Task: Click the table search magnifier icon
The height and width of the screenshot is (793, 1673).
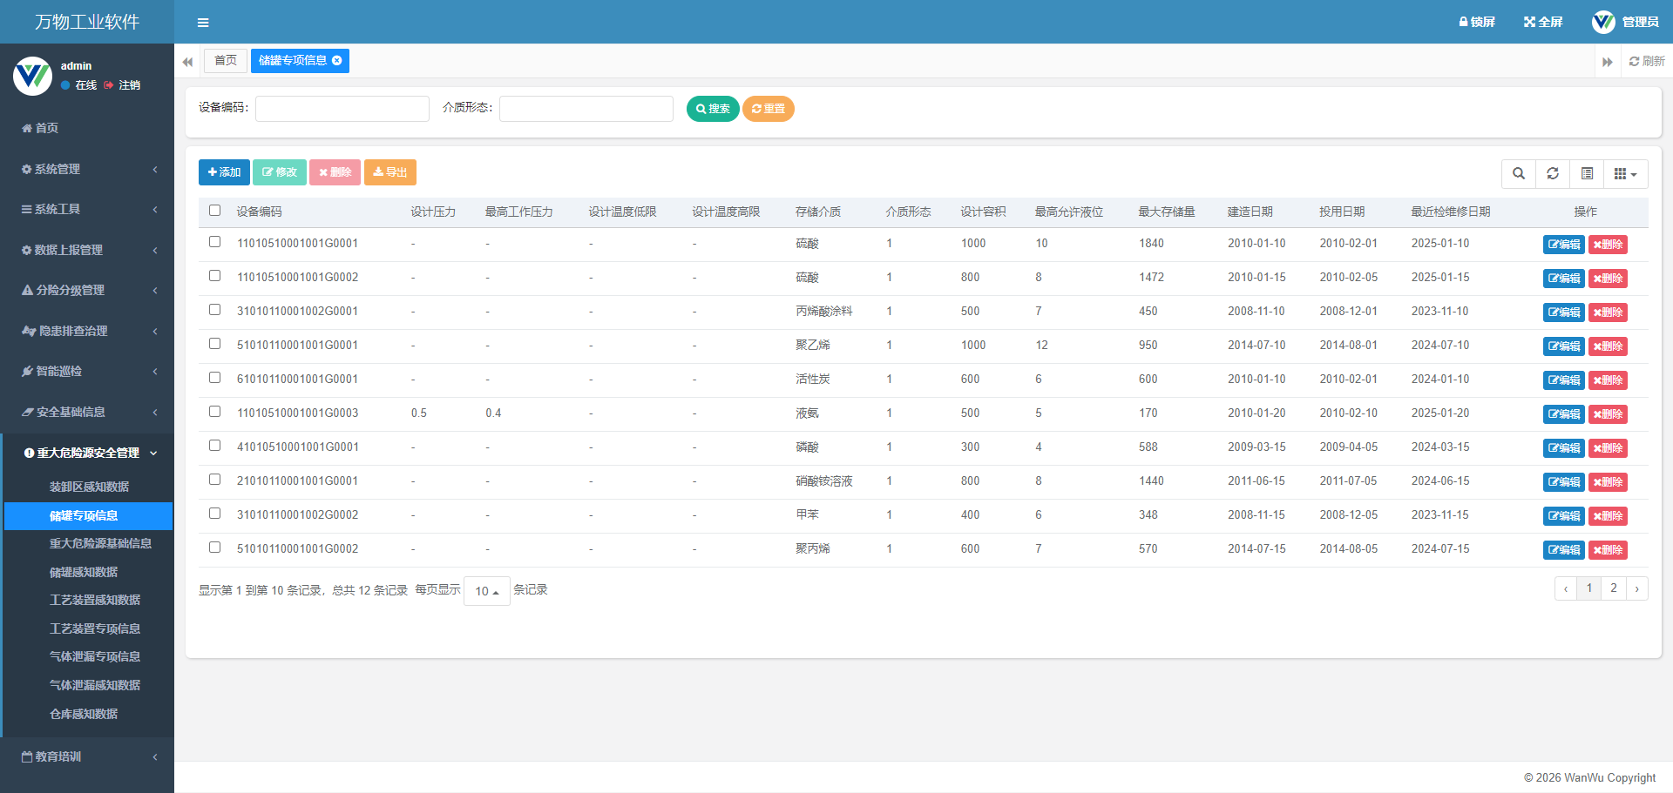Action: 1519,173
